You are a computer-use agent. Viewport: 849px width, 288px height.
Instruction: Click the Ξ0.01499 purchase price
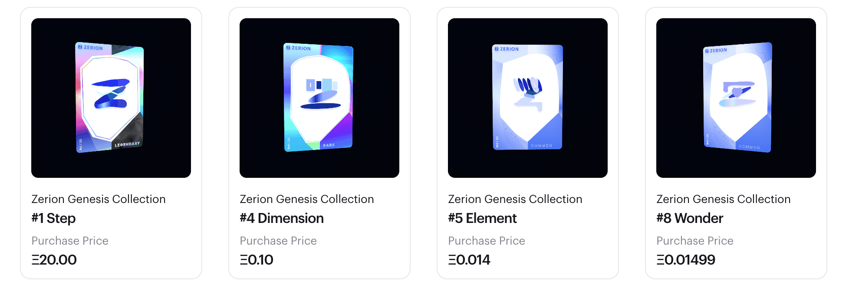[686, 260]
